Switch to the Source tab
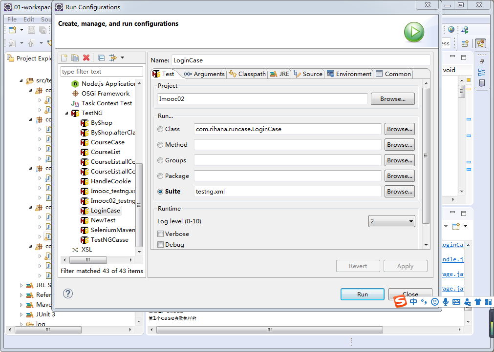 point(308,74)
